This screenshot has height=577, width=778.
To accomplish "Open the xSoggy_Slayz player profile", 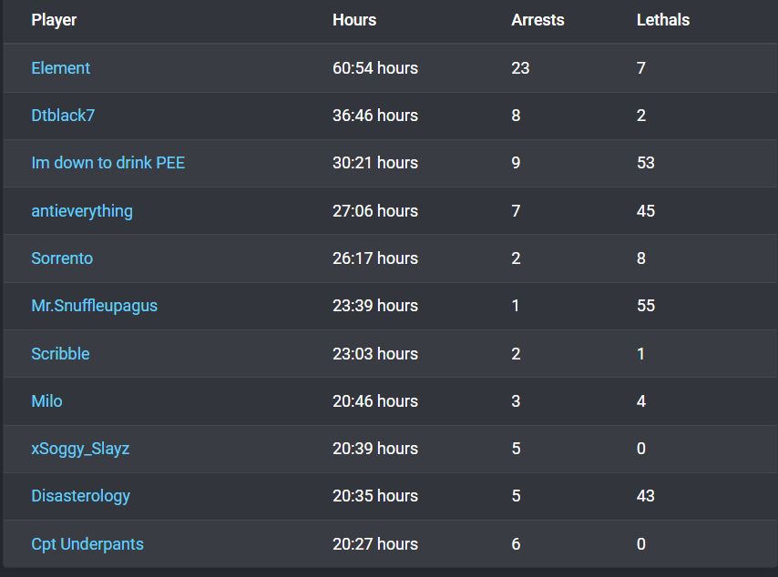I will (x=80, y=449).
